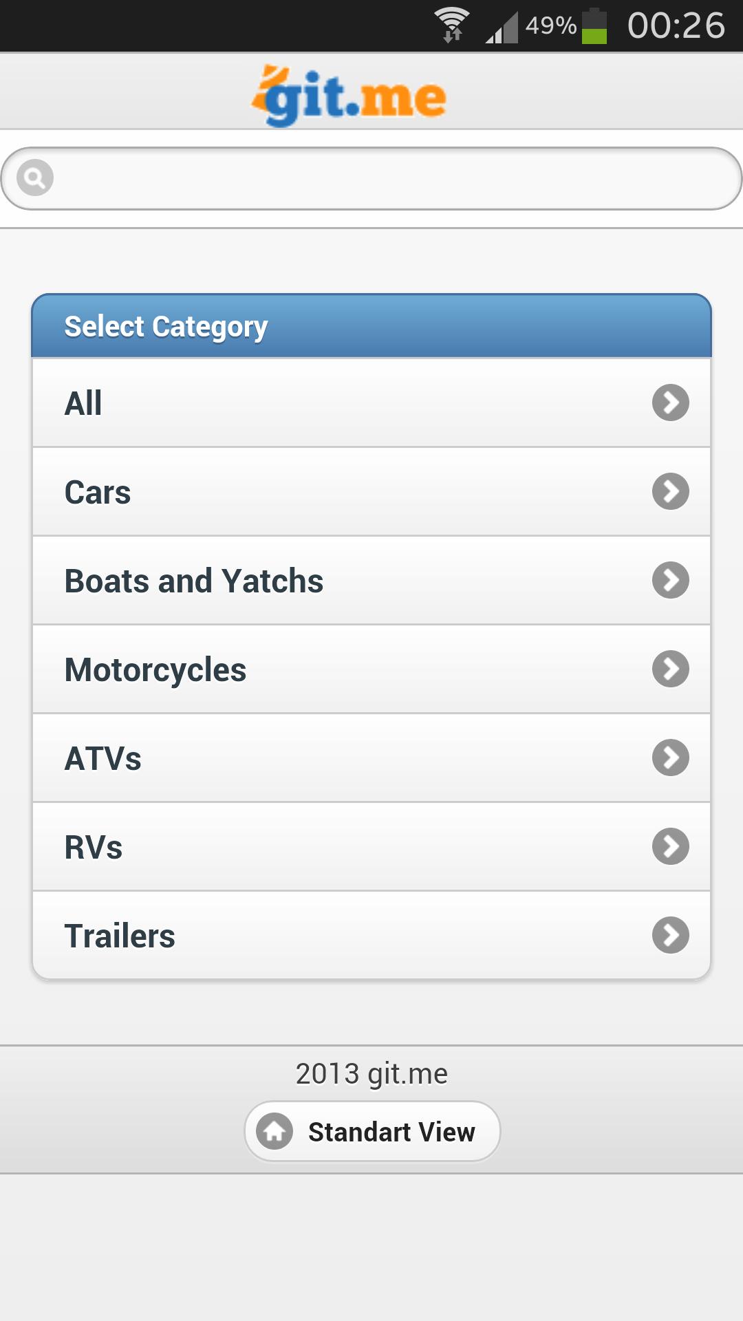743x1321 pixels.
Task: Expand Motorcycles using its chevron
Action: pyautogui.click(x=671, y=669)
